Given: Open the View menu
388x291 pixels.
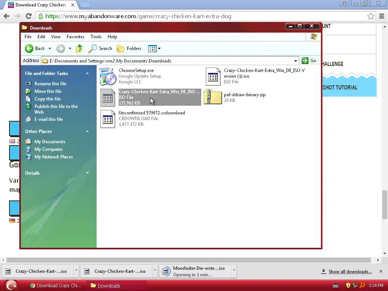Looking at the screenshot, I should 56,37.
